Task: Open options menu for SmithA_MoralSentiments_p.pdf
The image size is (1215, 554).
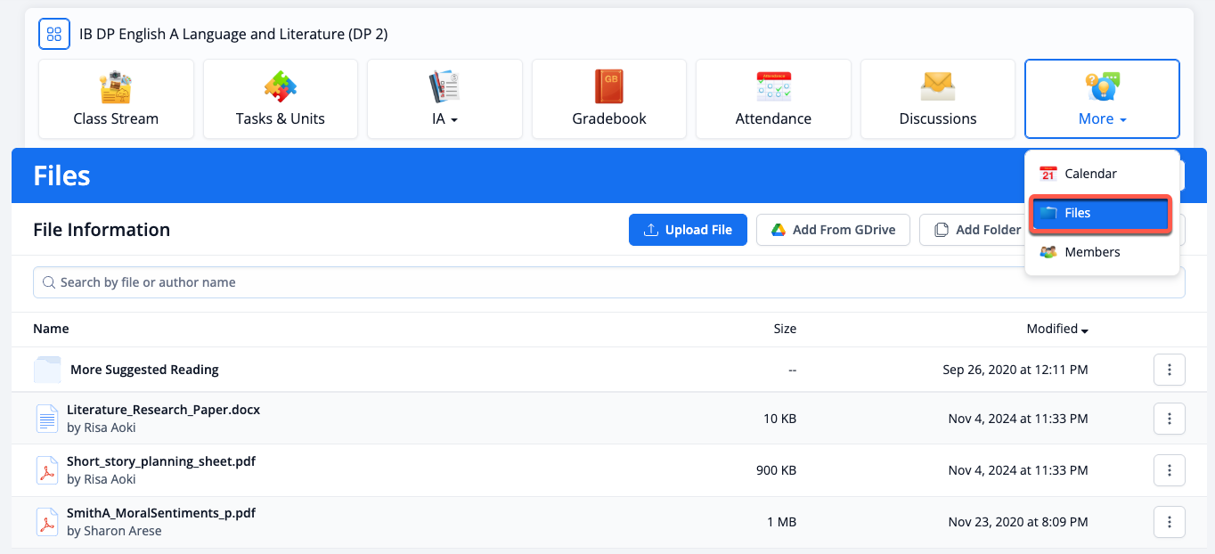Action: pos(1169,522)
